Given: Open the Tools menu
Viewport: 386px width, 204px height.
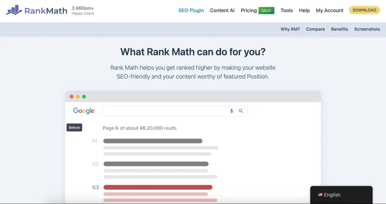Looking at the screenshot, I should point(286,10).
